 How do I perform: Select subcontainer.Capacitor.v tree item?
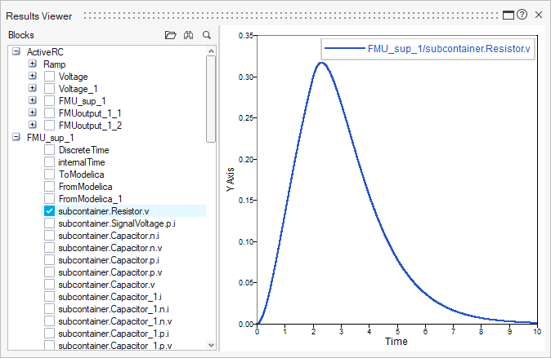coord(107,285)
